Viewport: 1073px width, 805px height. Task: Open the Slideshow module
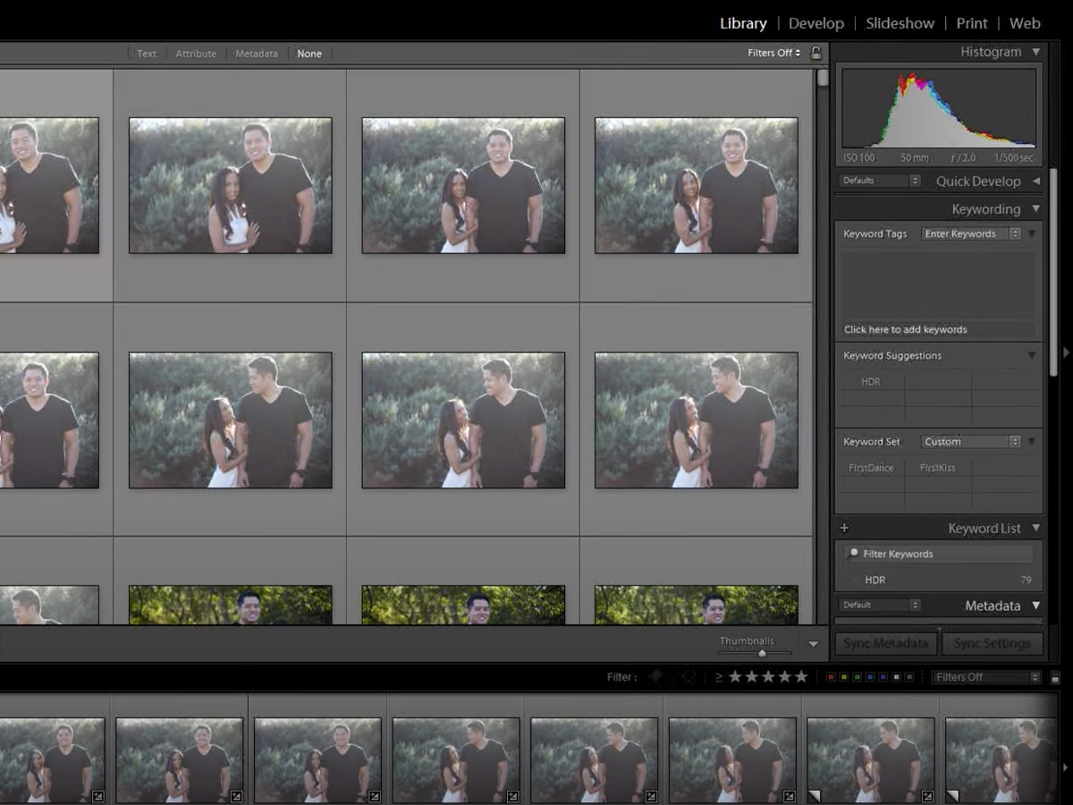click(x=900, y=23)
